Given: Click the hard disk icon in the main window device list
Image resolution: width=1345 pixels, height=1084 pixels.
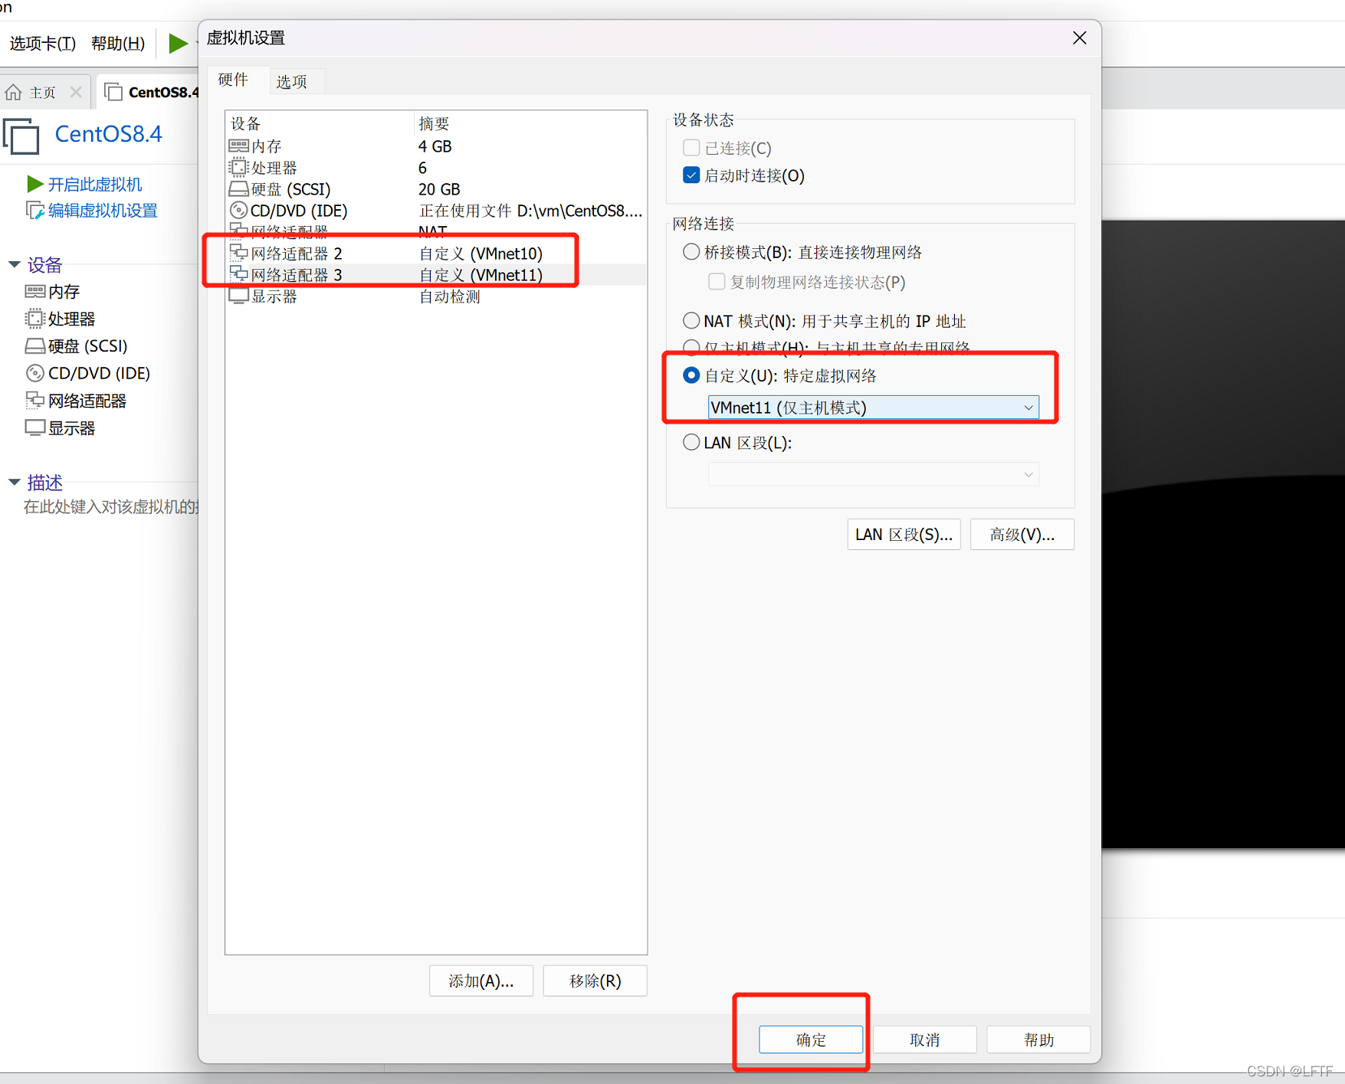Looking at the screenshot, I should [34, 346].
